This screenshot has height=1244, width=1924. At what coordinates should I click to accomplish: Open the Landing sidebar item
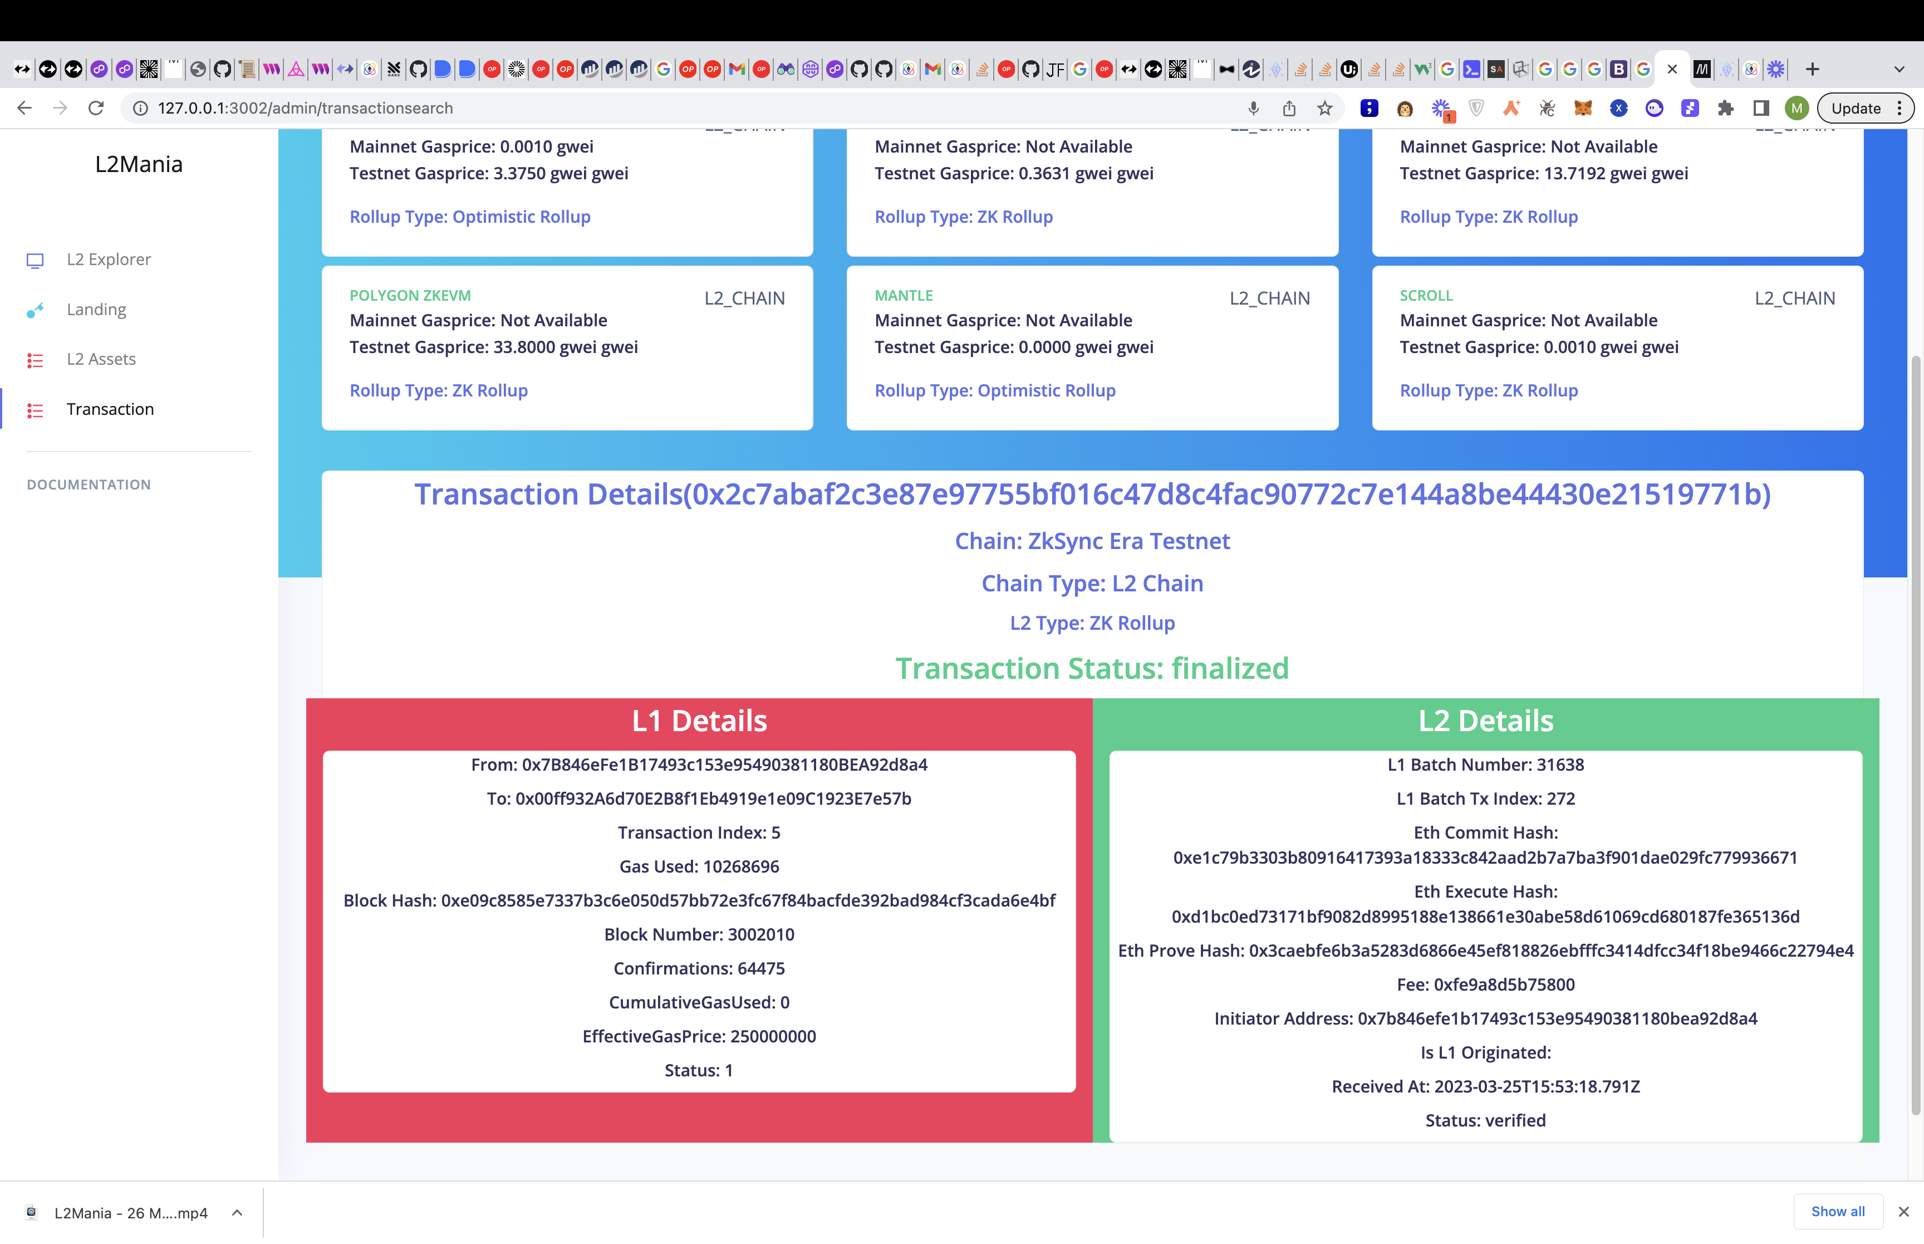[96, 310]
